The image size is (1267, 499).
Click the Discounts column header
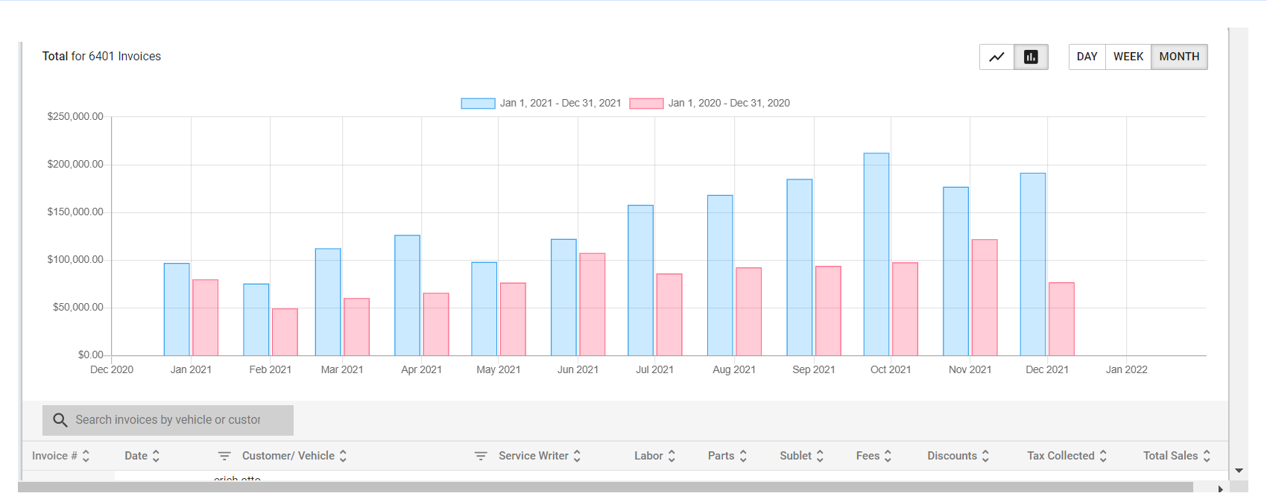pyautogui.click(x=952, y=456)
